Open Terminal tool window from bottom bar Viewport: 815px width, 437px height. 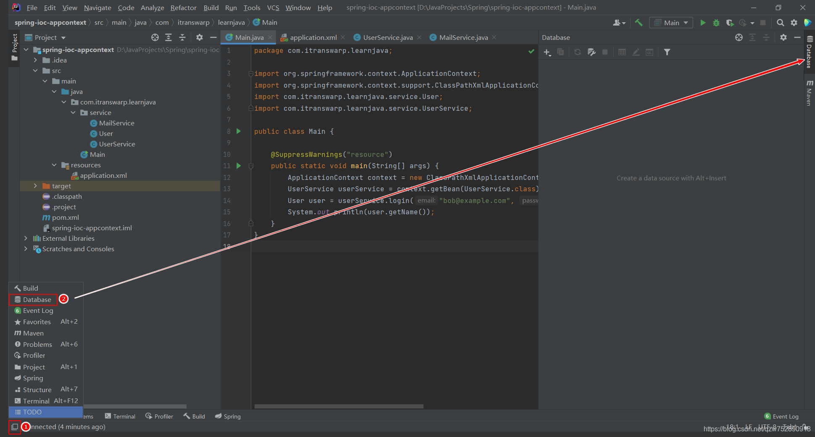[x=120, y=416]
